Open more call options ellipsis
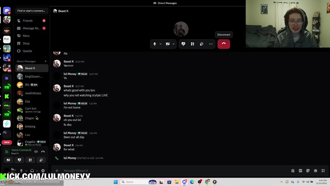 click(x=211, y=44)
